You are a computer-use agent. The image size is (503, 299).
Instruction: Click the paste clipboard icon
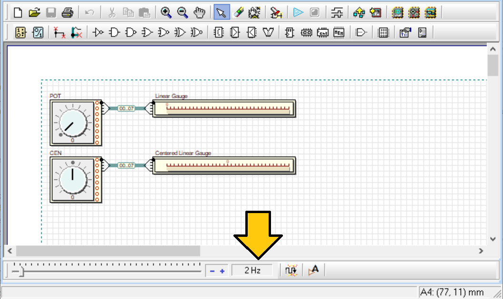click(x=145, y=12)
